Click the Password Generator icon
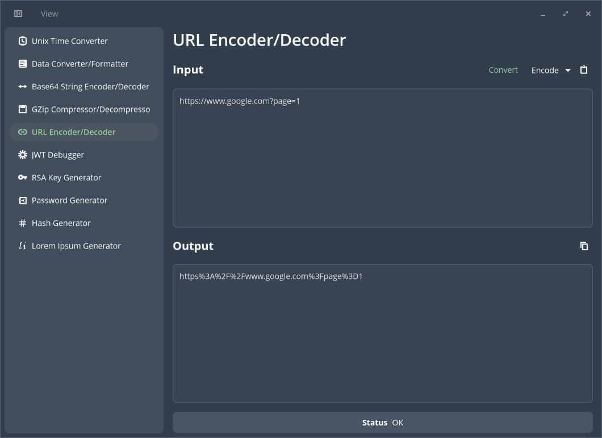The height and width of the screenshot is (438, 602). tap(23, 200)
